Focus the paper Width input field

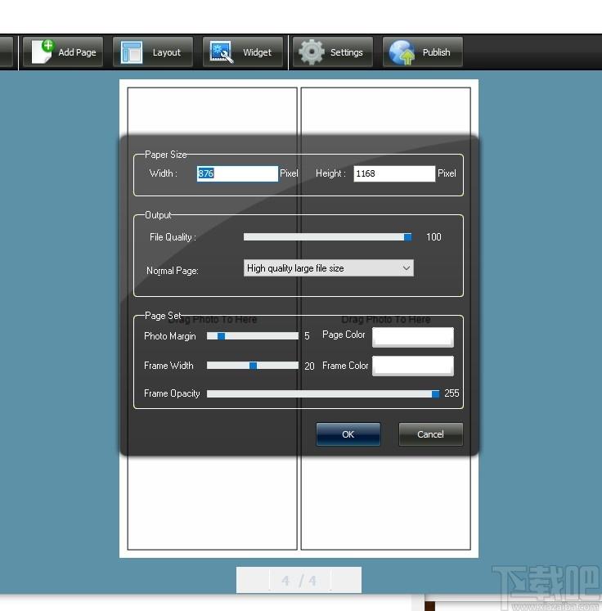237,173
